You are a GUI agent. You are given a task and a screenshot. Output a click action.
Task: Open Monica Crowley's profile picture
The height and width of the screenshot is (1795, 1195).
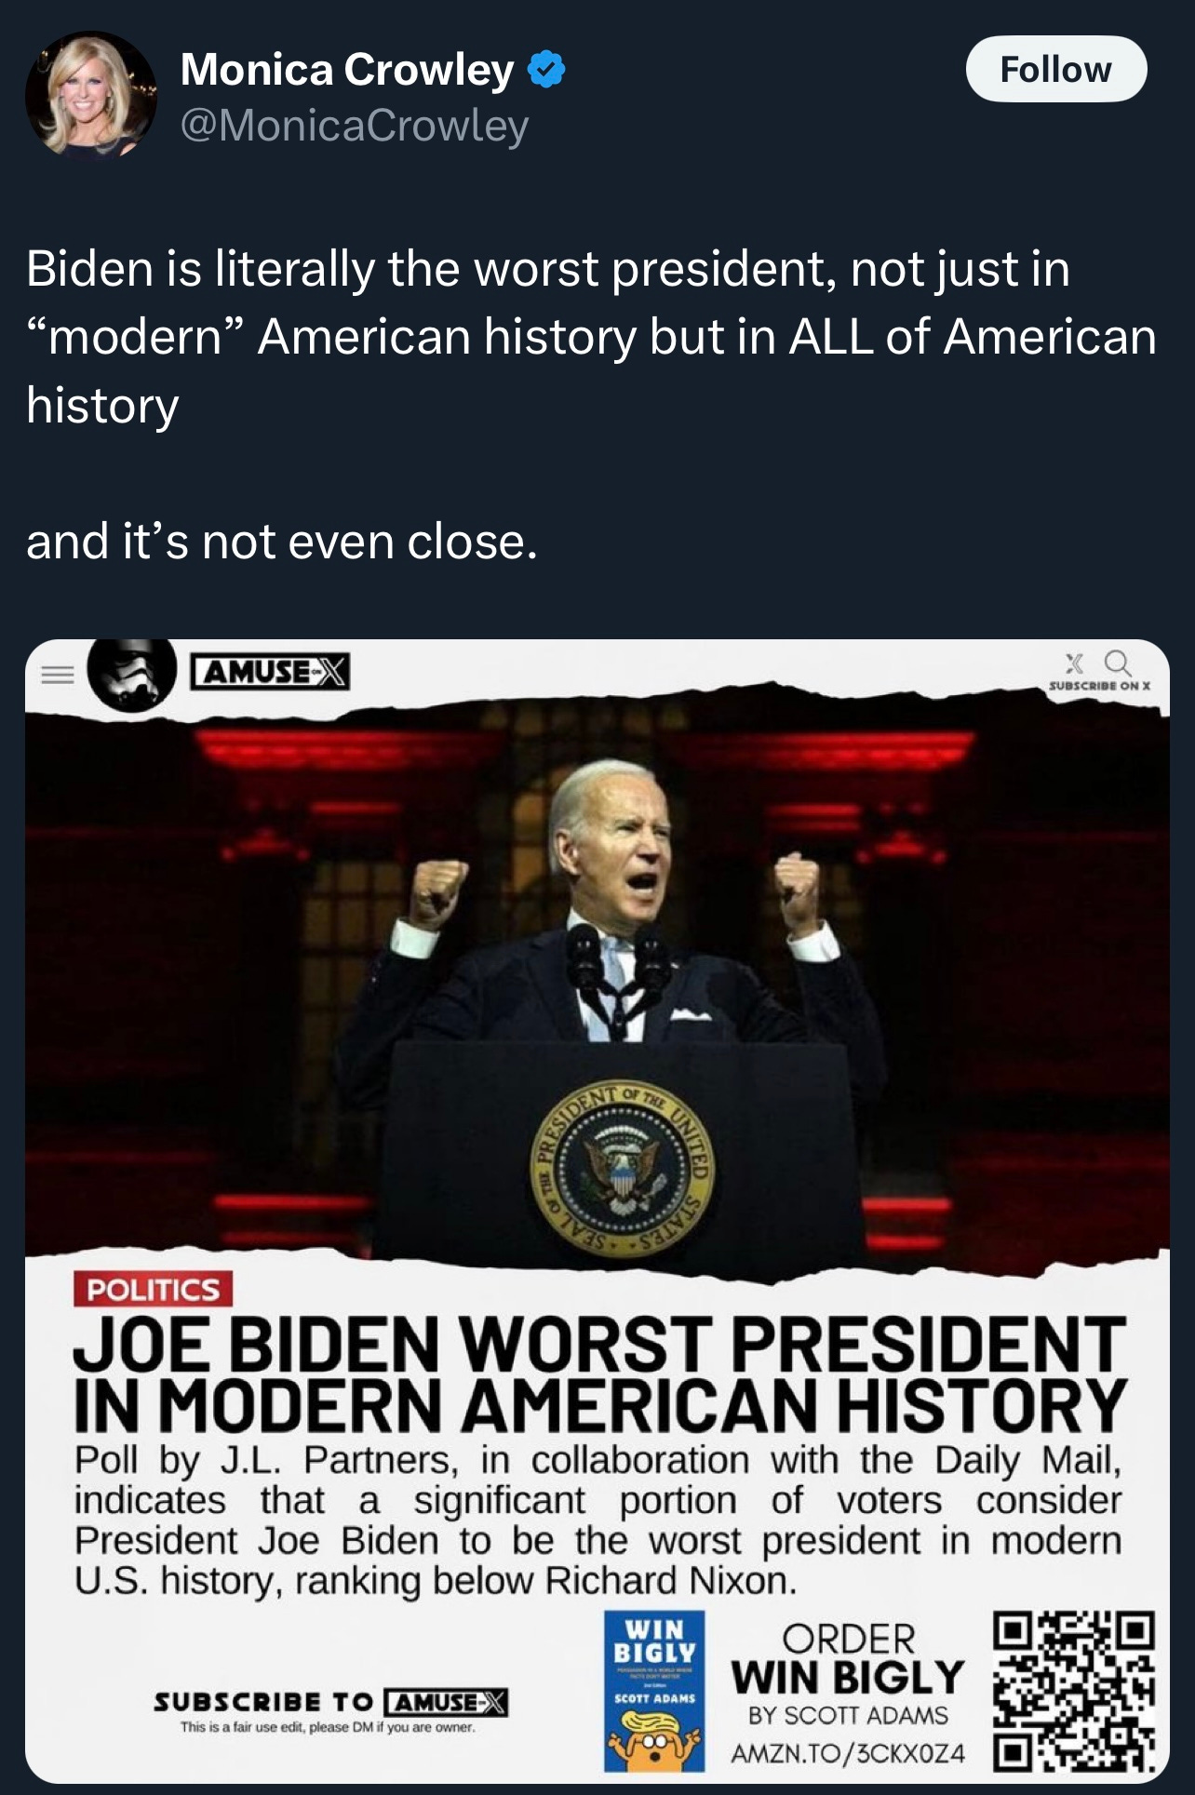coord(91,96)
